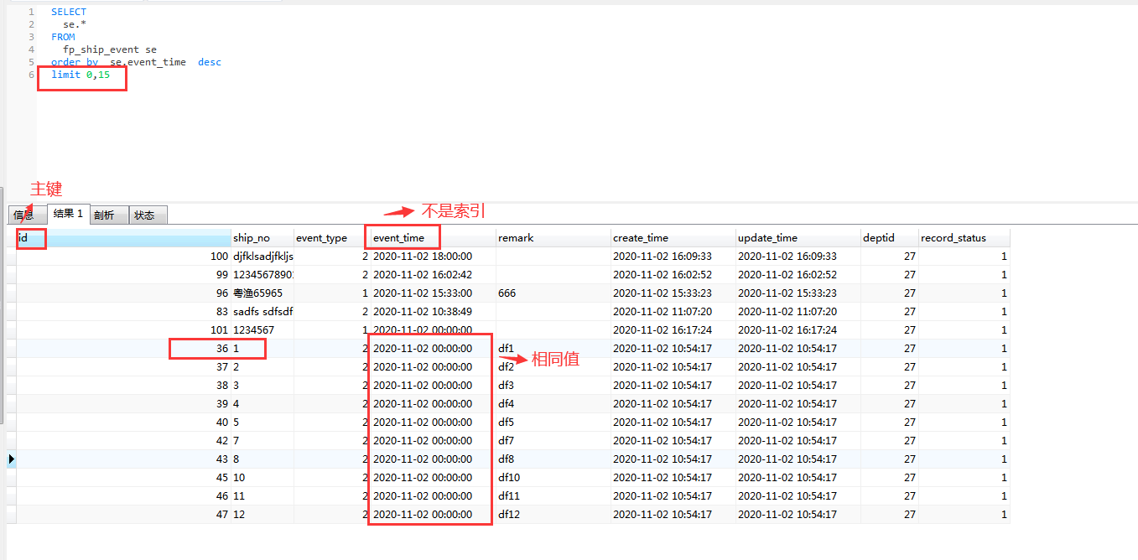Click deptid cell 27 in row id 100
This screenshot has height=560, width=1138.
pos(890,257)
